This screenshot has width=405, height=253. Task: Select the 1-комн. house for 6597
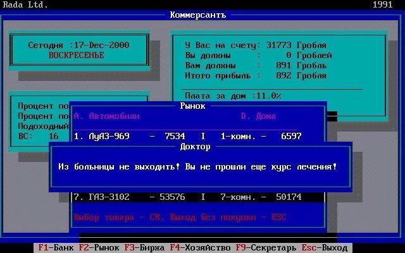click(261, 136)
